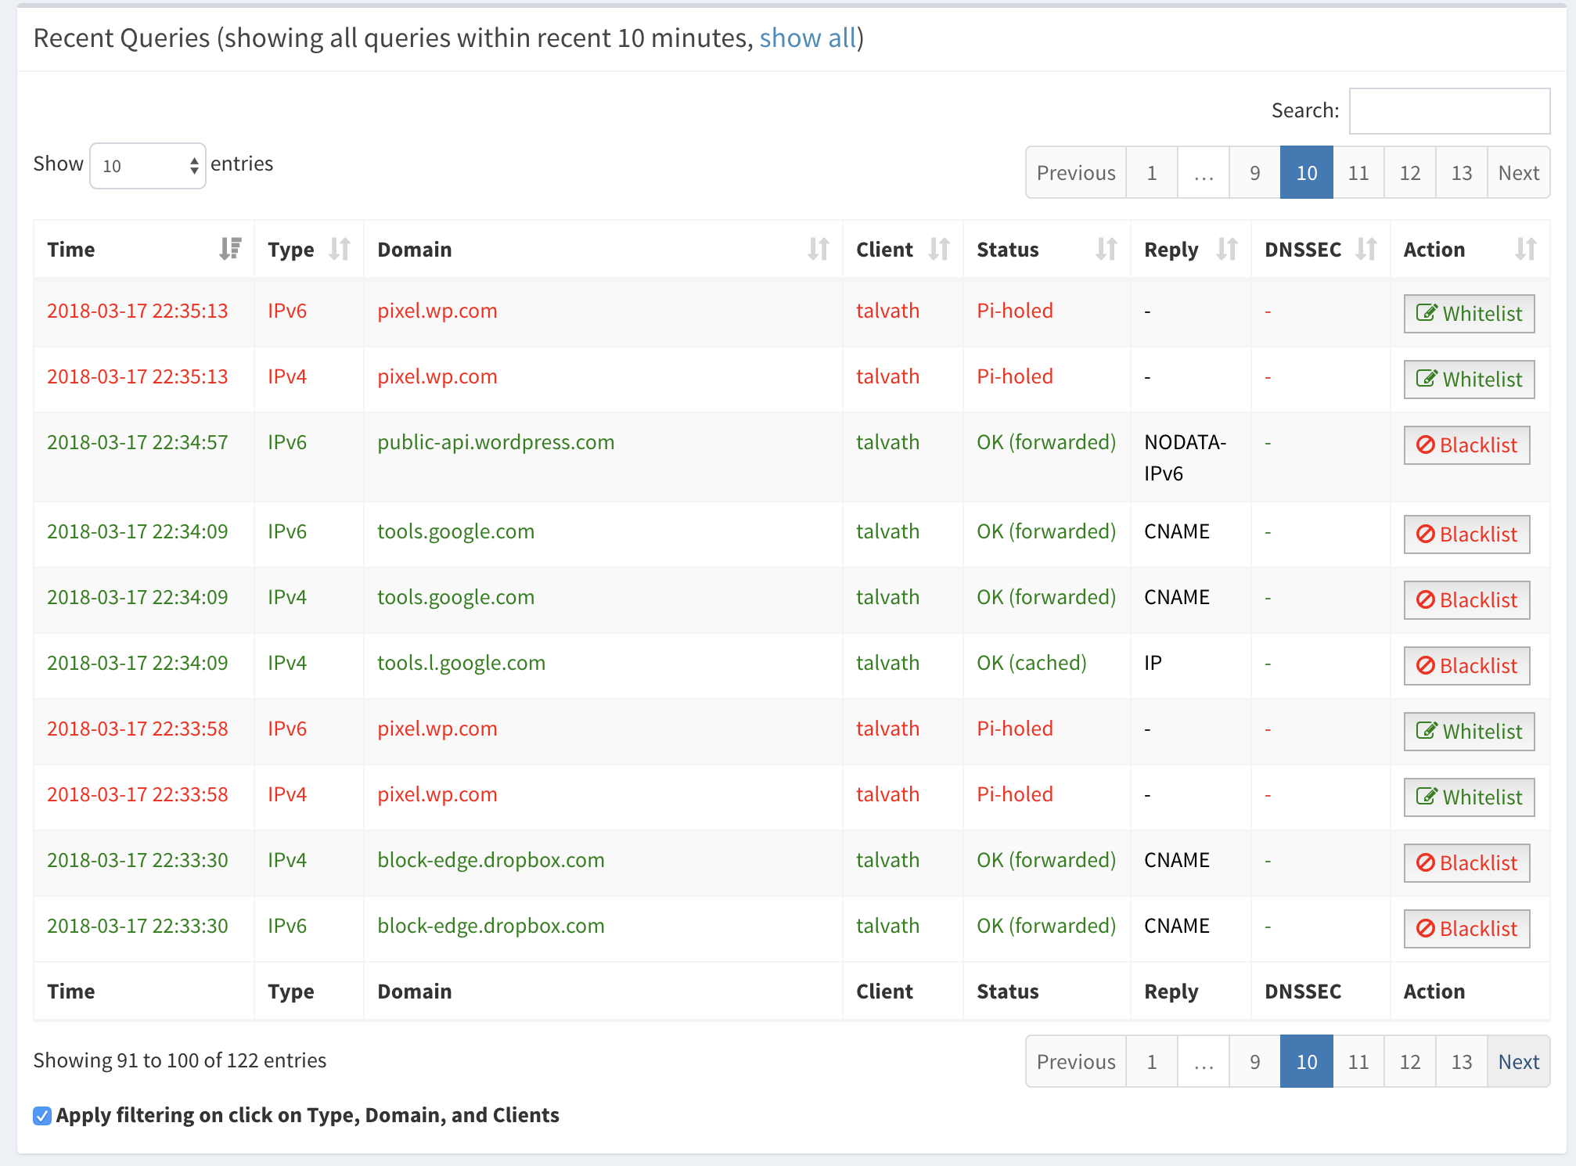1576x1166 pixels.
Task: Whitelist pixel.wp.com IPv6 query at 22:33:58
Action: (x=1469, y=732)
